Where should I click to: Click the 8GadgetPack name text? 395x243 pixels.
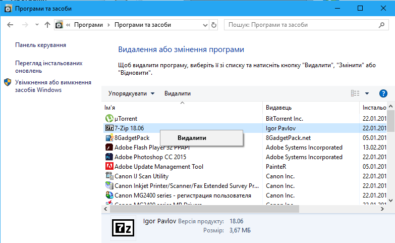tap(132, 138)
